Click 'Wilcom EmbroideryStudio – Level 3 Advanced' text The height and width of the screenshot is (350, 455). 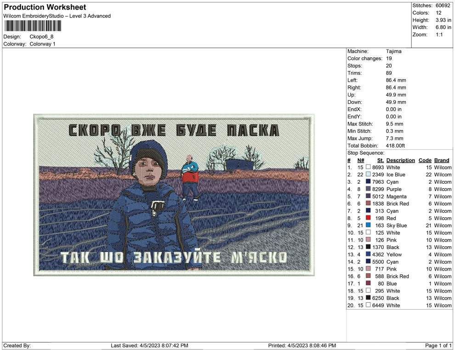[57, 16]
